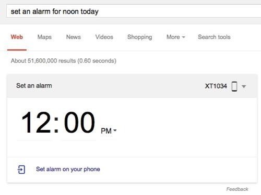261x195 pixels.
Task: Click the colon between hours and minutes
Action: [56, 124]
